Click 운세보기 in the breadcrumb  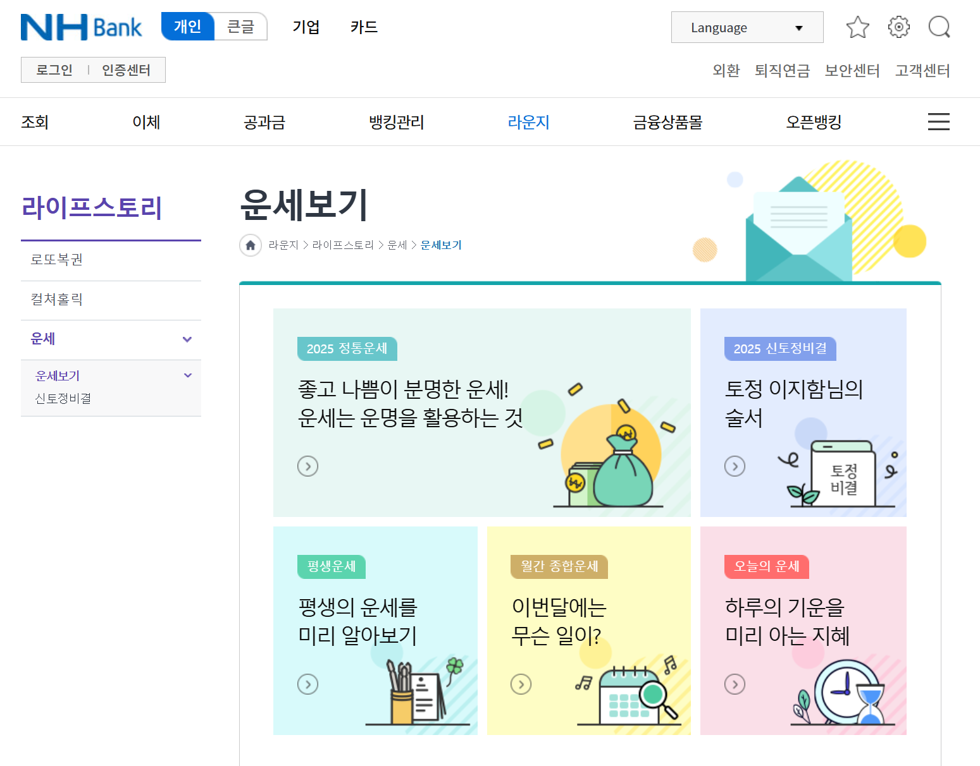pos(441,245)
